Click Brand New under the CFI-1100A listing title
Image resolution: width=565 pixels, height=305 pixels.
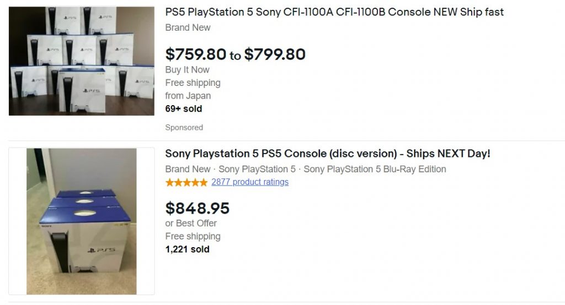[x=188, y=28]
